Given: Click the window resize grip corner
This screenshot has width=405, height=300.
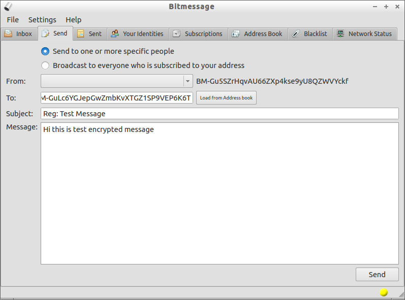Looking at the screenshot, I should [401, 293].
